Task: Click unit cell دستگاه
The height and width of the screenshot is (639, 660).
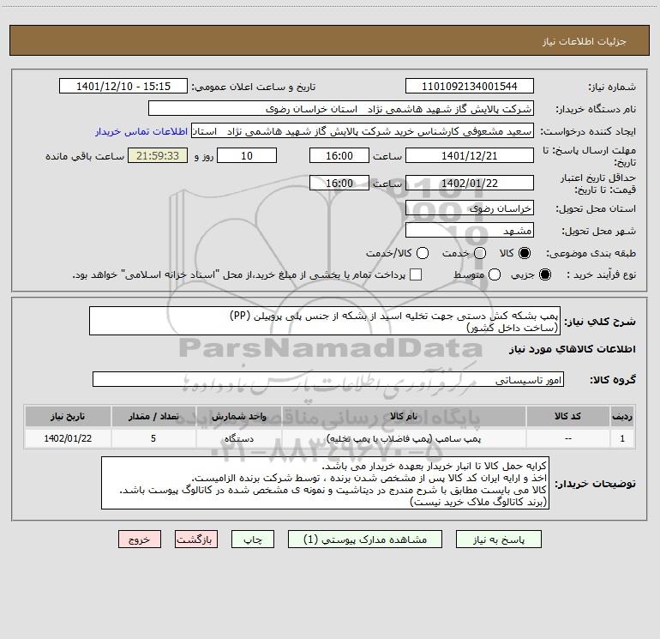Action: point(238,438)
